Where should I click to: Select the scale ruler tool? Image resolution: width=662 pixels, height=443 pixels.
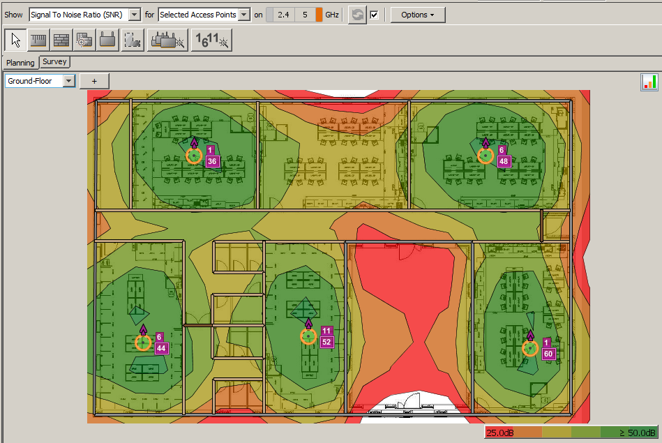[x=38, y=40]
